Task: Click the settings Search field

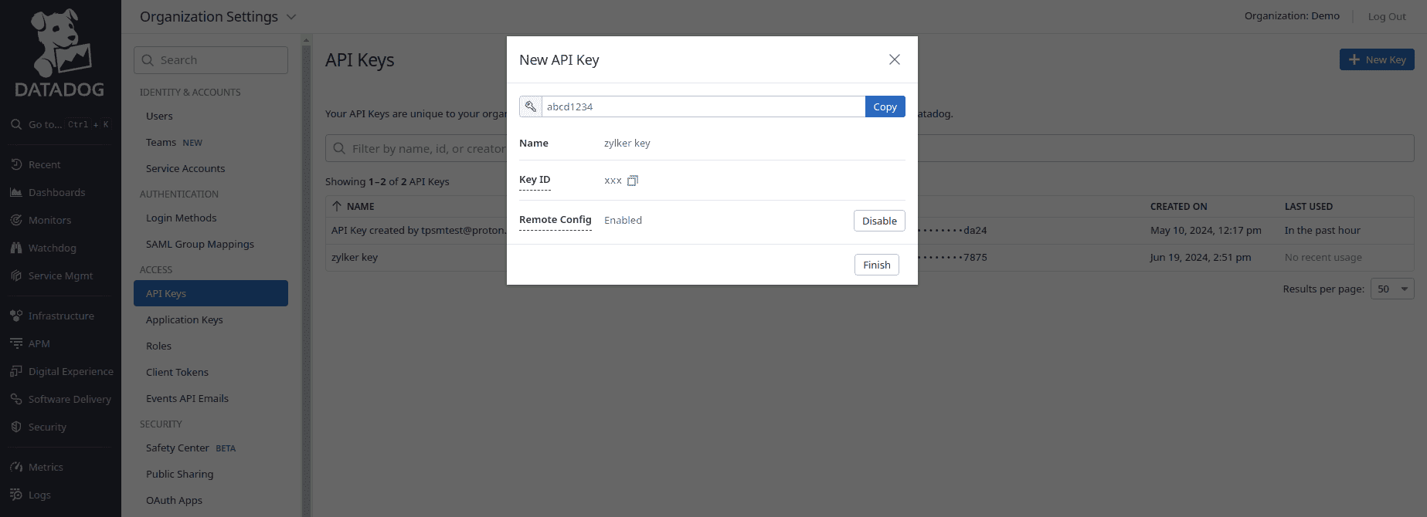Action: click(x=211, y=60)
